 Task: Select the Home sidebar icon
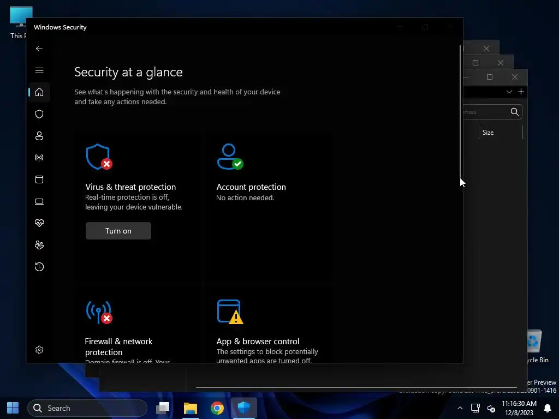coord(39,92)
